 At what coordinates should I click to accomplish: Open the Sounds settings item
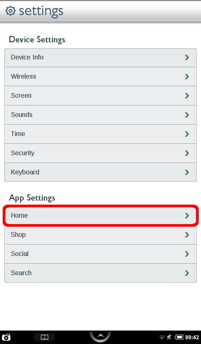[100, 115]
